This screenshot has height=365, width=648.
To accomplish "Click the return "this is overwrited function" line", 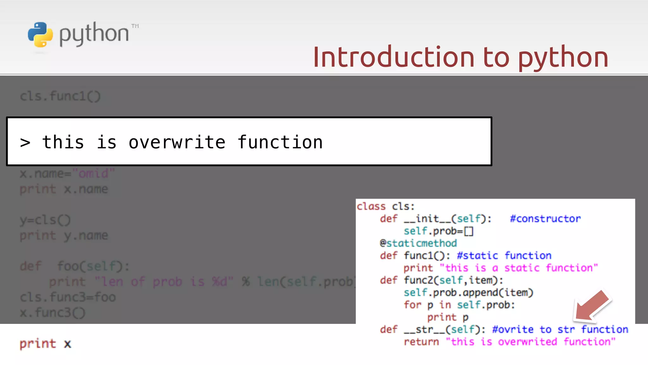I will click(x=510, y=342).
